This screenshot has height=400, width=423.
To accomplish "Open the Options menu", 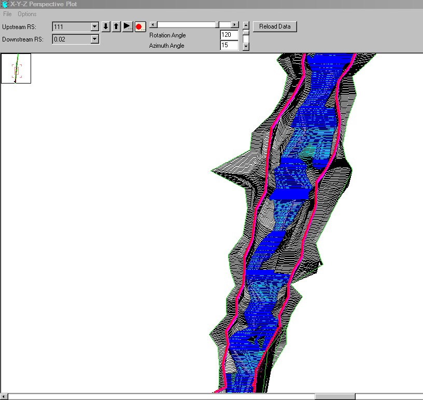I will [27, 14].
